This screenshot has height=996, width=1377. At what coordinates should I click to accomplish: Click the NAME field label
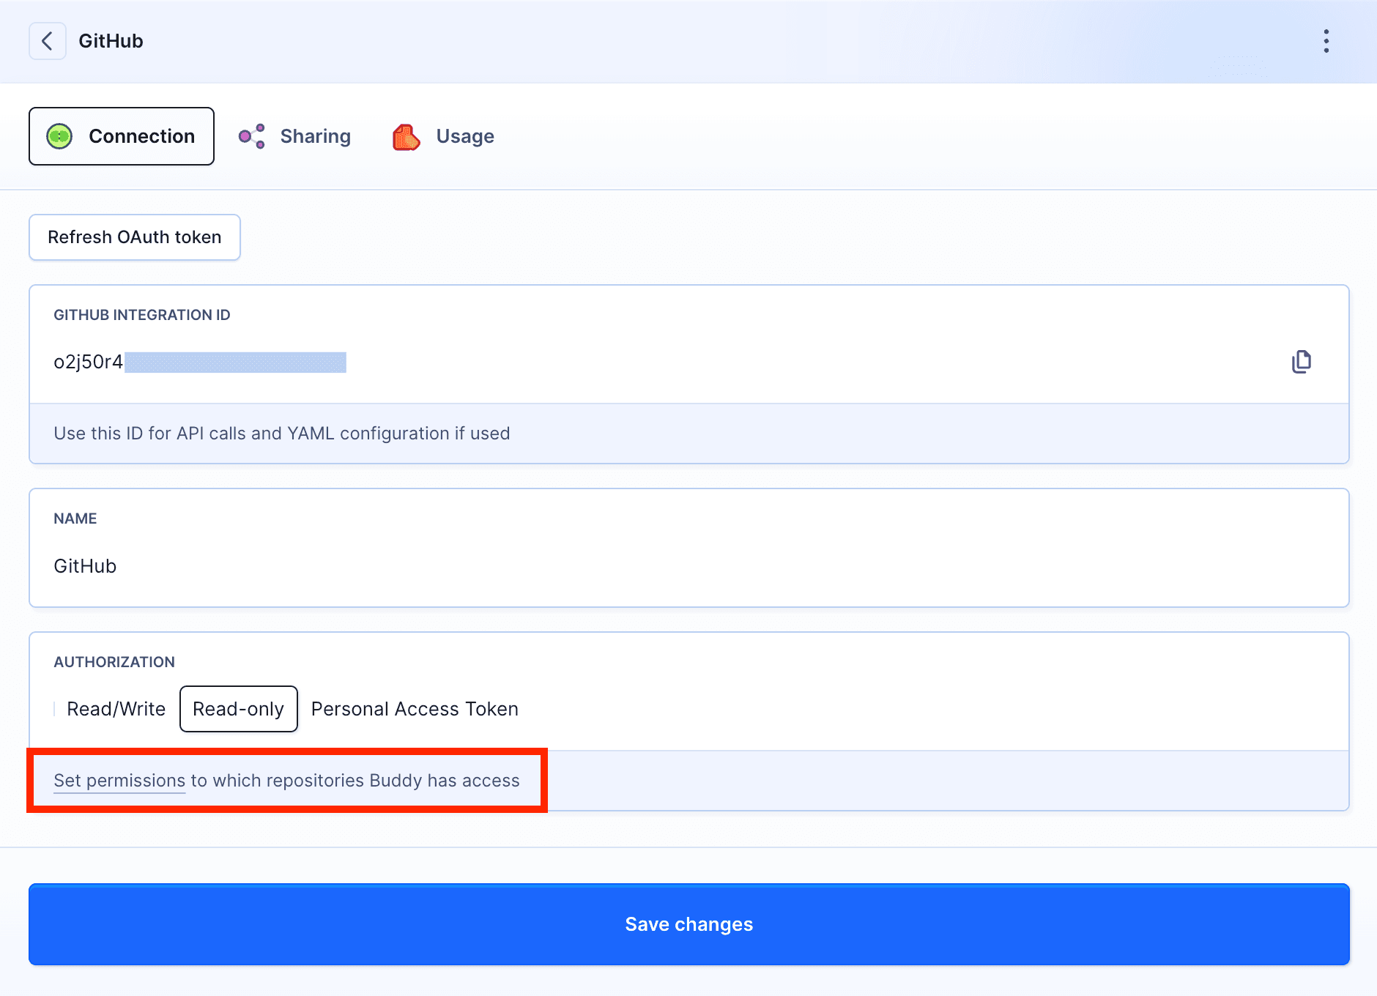[75, 519]
